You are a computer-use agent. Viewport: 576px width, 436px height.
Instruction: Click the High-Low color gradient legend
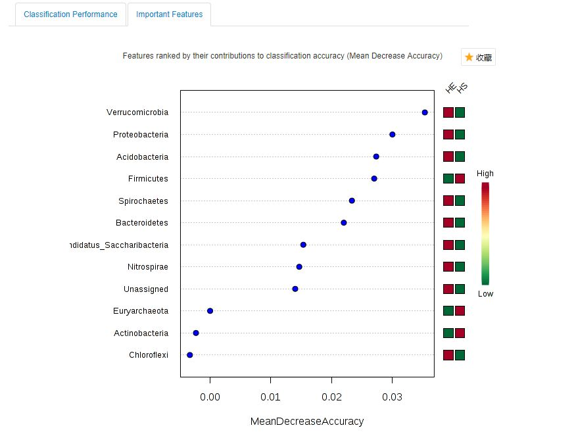[485, 233]
